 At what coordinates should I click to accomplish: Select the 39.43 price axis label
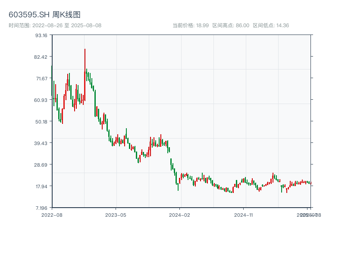tap(41, 143)
